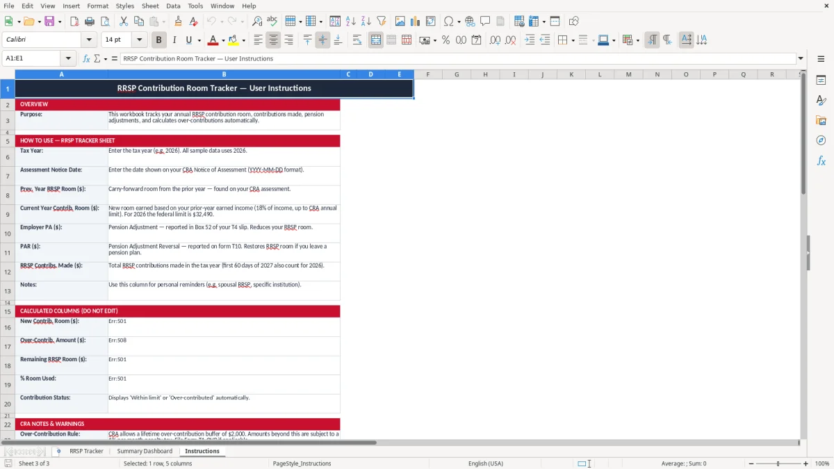Open the Data menu
834x469 pixels.
pos(173,6)
